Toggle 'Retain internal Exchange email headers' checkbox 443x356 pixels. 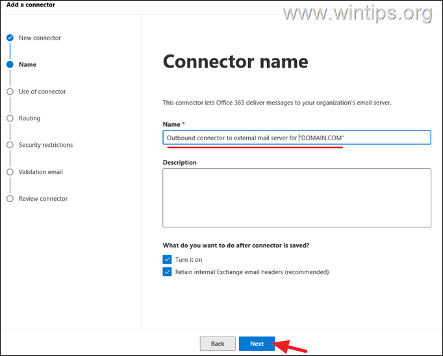[167, 272]
